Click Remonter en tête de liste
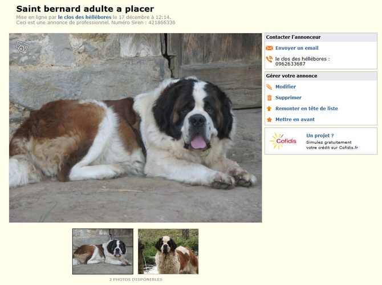 (x=307, y=108)
